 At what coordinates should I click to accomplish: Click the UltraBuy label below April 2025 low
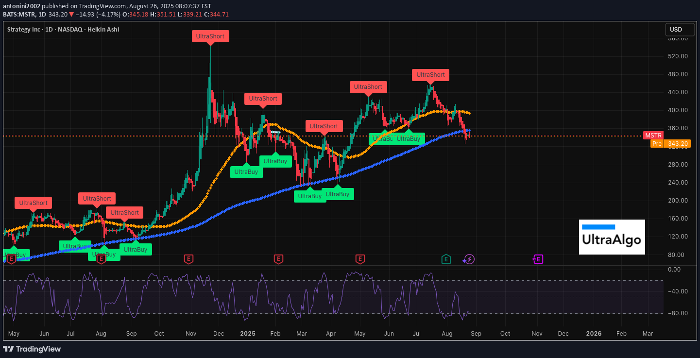click(x=338, y=194)
